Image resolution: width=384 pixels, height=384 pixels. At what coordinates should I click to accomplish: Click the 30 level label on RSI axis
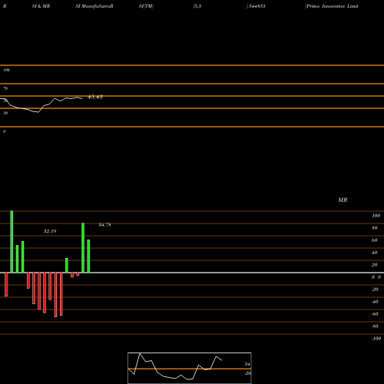(x=5, y=113)
